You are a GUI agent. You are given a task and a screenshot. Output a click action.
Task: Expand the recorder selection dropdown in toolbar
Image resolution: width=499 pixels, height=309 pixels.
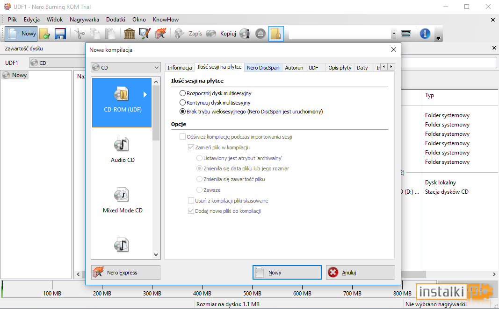393,34
